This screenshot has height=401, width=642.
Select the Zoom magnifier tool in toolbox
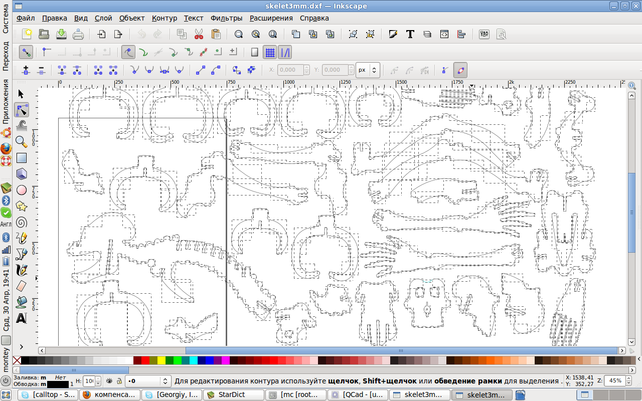coord(21,142)
